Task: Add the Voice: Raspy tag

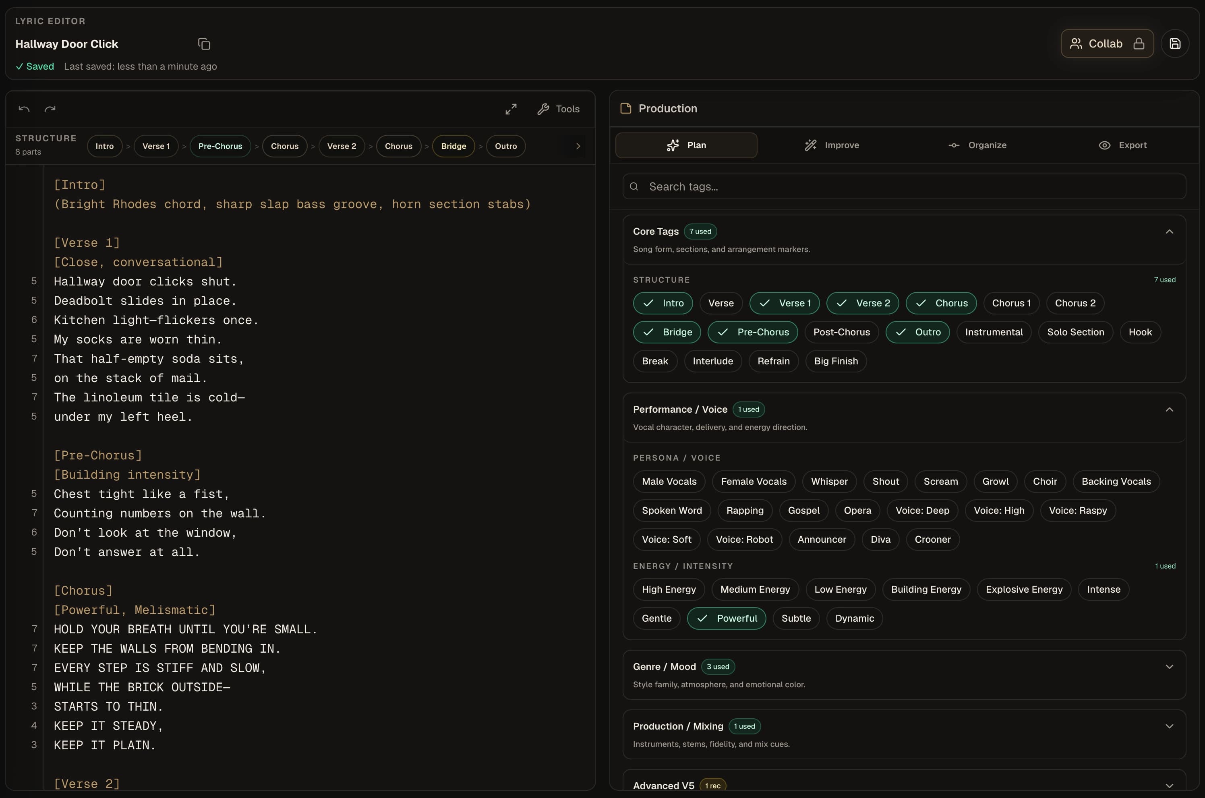Action: (1078, 511)
